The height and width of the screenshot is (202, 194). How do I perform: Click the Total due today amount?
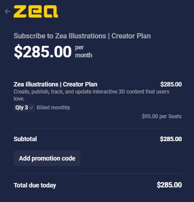(x=169, y=185)
